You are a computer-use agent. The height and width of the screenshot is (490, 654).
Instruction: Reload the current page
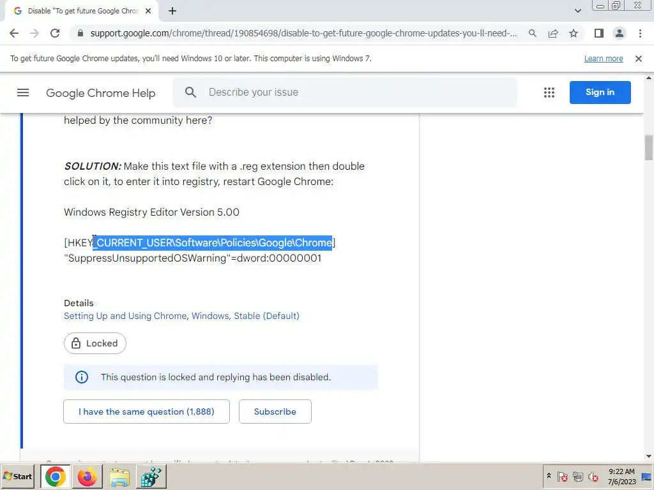tap(55, 33)
